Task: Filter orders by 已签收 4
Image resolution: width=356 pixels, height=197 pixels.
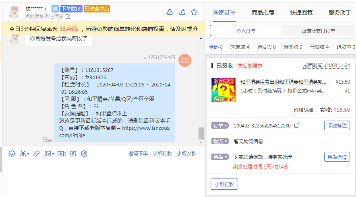Action: tap(319, 47)
